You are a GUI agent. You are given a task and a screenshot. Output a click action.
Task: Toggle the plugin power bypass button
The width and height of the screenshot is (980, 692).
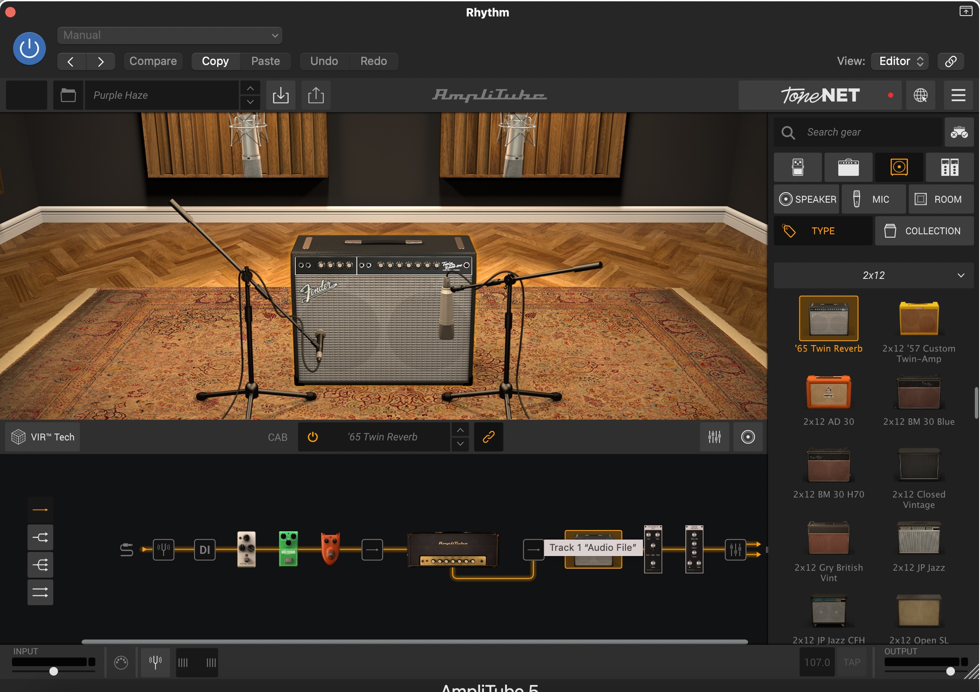click(x=29, y=49)
